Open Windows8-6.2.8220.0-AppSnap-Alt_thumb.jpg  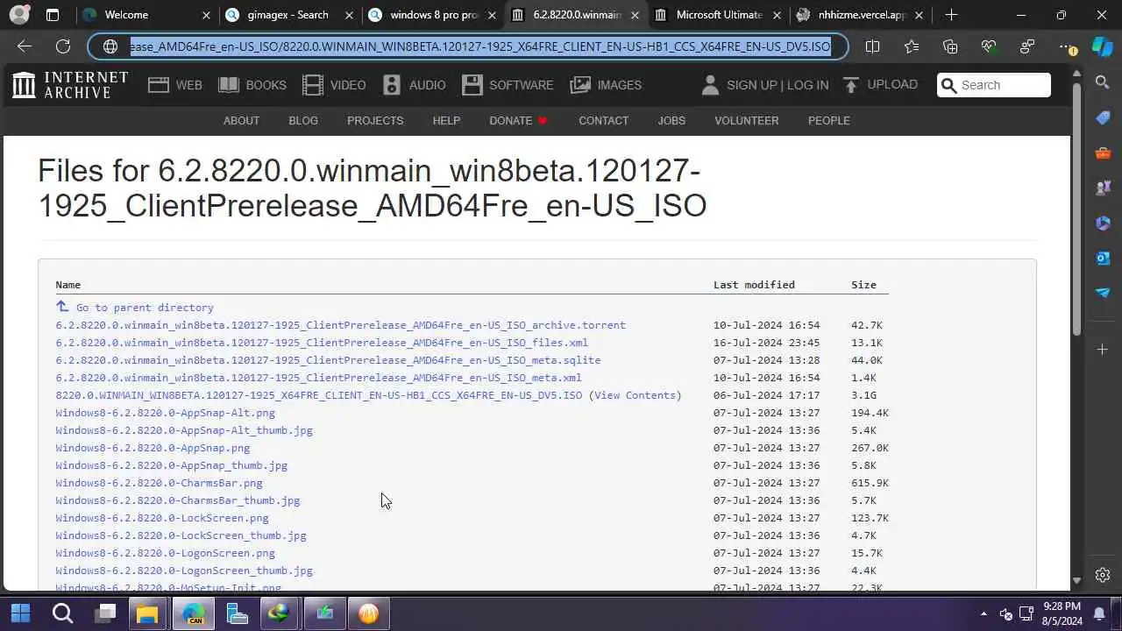pos(184,430)
